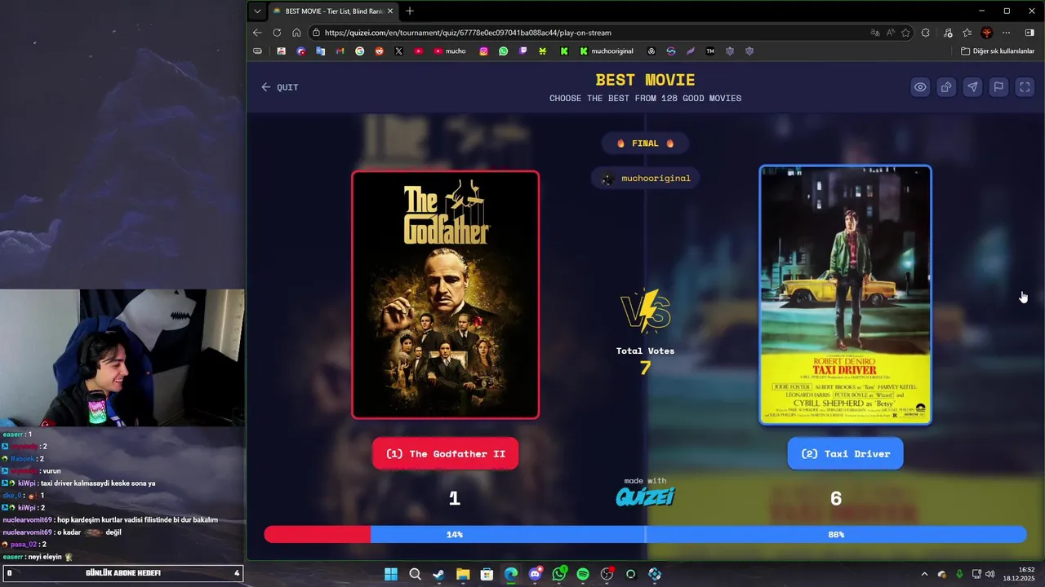Select the BEST MOVIE browser tab
1045x587 pixels.
point(333,11)
